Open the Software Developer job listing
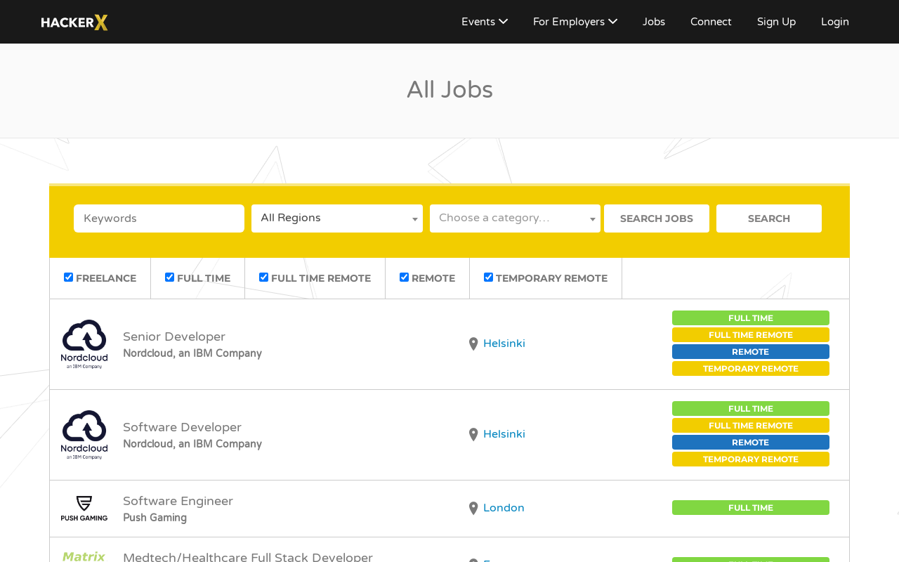 click(x=182, y=427)
